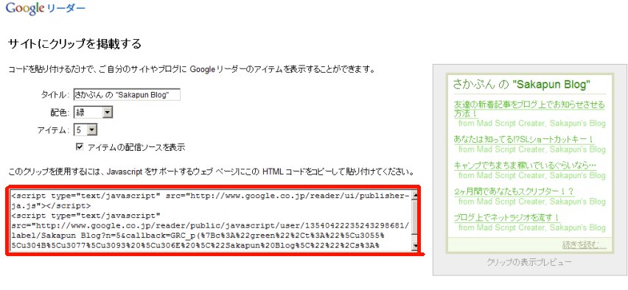Click the code box scrollbar up arrow
The width and height of the screenshot is (628, 290).
pyautogui.click(x=414, y=196)
